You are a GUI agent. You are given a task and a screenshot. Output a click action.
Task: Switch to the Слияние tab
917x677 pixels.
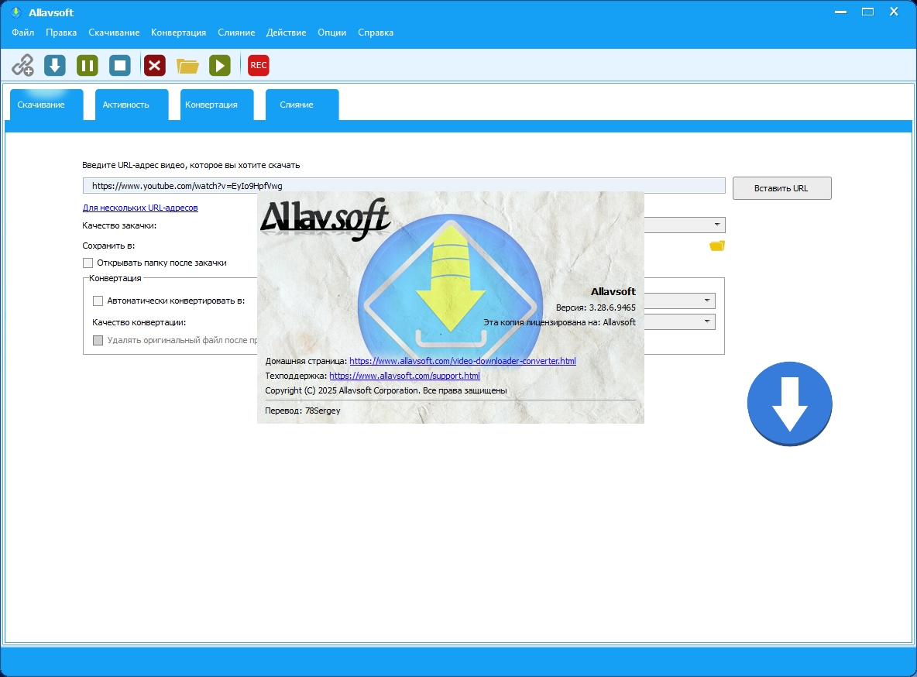click(302, 105)
